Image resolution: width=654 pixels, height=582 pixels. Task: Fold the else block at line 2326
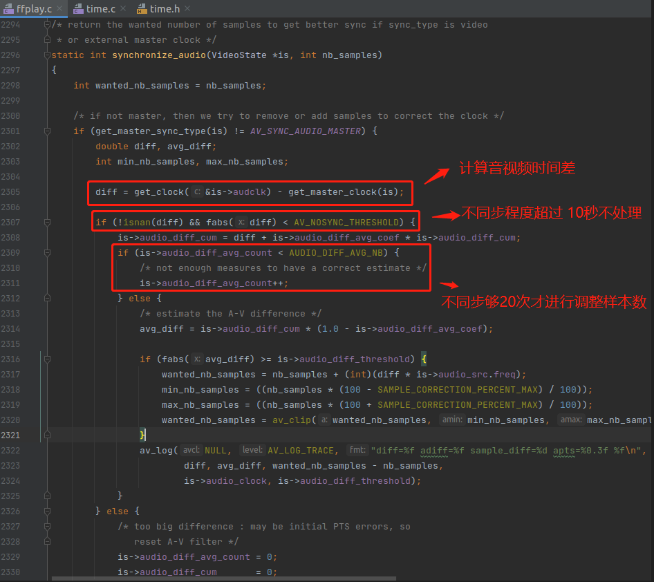pos(47,511)
